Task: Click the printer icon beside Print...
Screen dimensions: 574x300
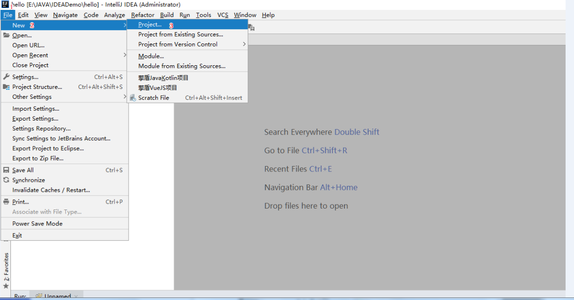Action: [x=6, y=202]
